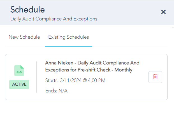Image resolution: width=174 pixels, height=135 pixels.
Task: Click the "Schedule" dialog heading
Action: [27, 10]
